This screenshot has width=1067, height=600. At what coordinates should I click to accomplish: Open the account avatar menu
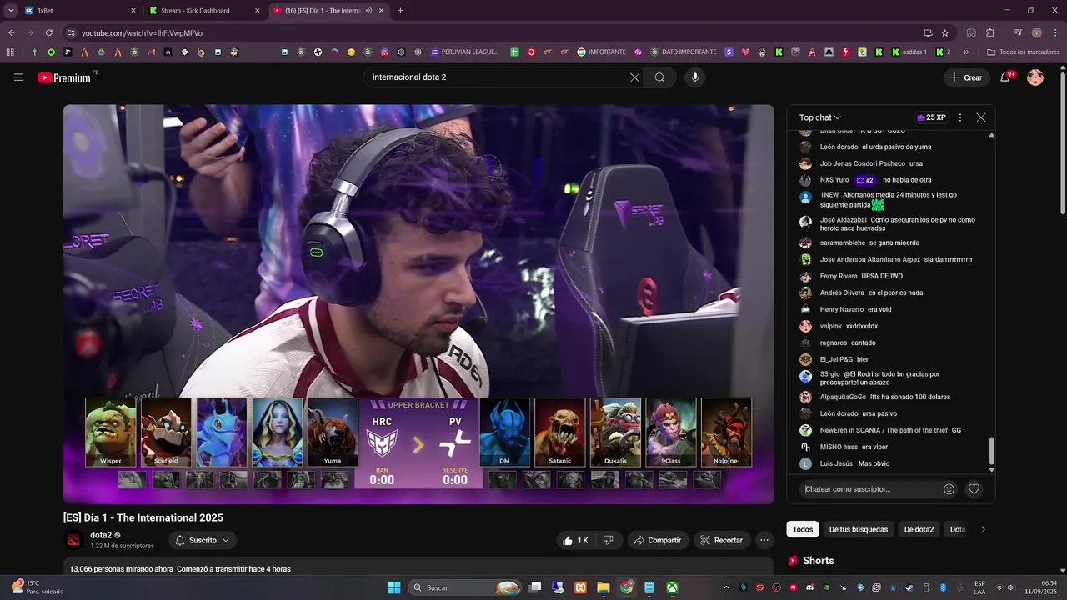[1035, 77]
